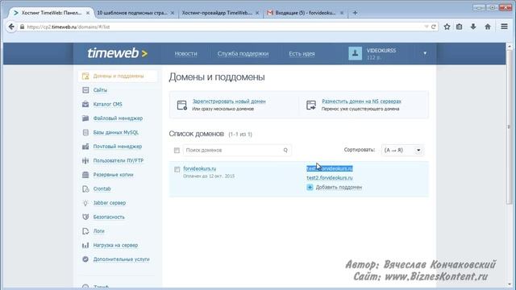Viewport: 516px width, 290px height.
Task: Tick the forvideokurs.ru domain checkbox
Action: click(x=177, y=170)
